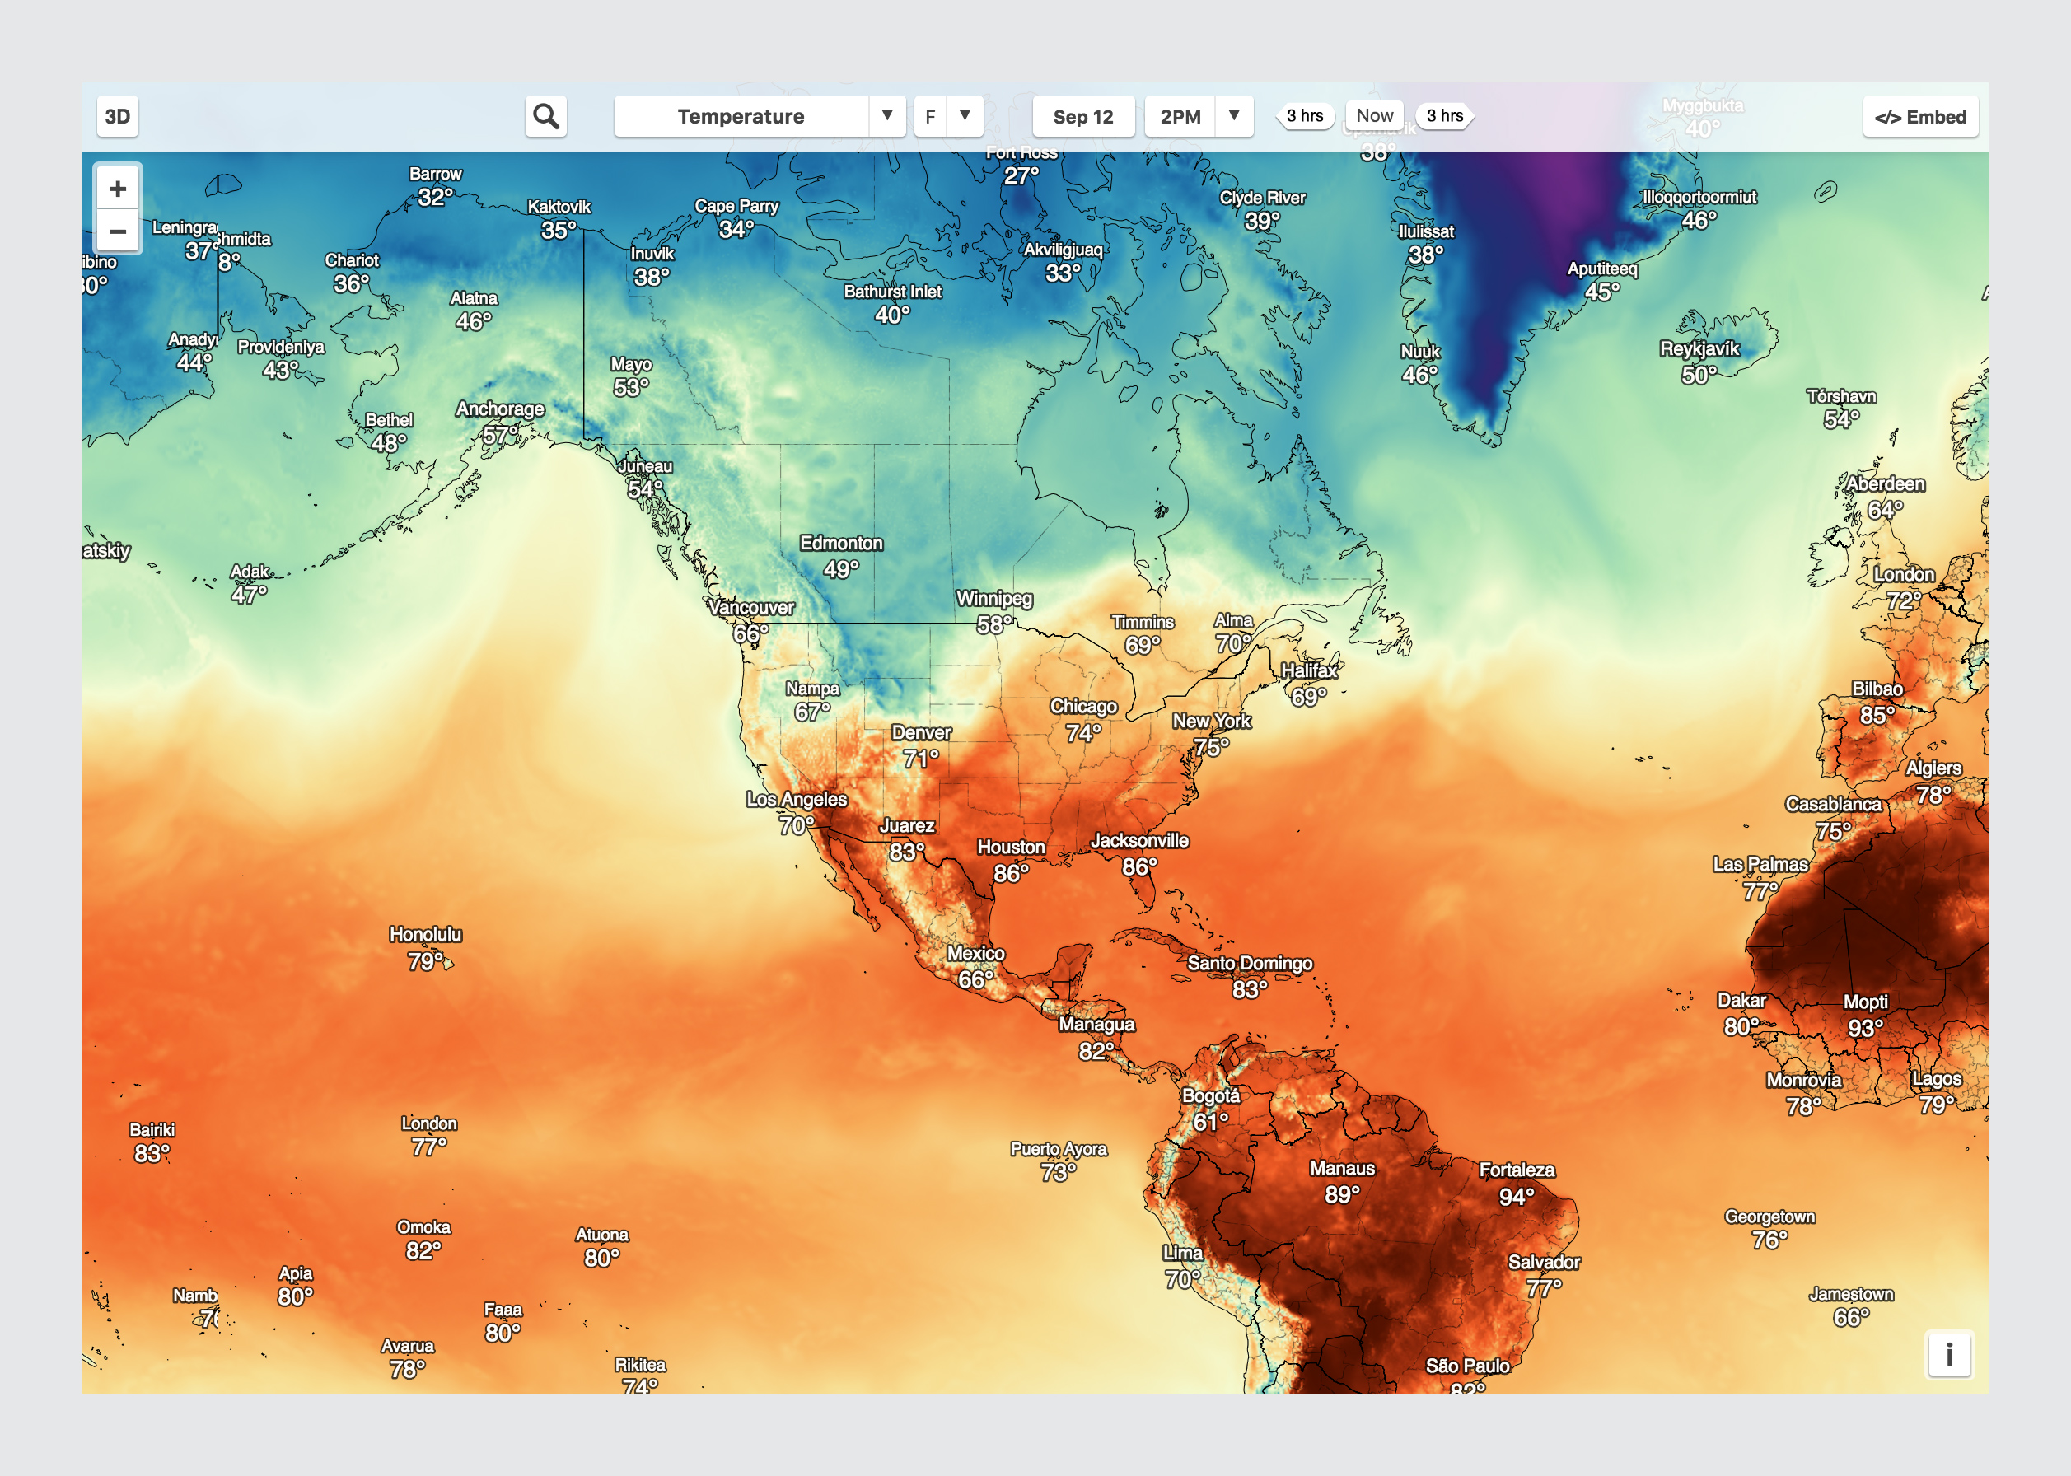Step back 3 hrs in the timeline
The height and width of the screenshot is (1476, 2071).
click(x=1304, y=116)
